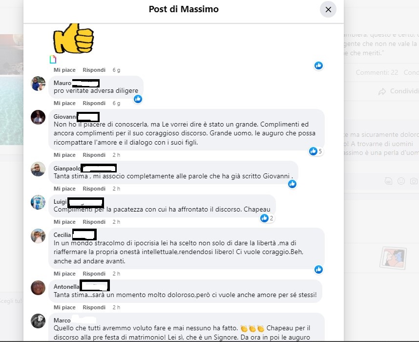This screenshot has width=419, height=342.
Task: Click the 2 h timestamp on Giovanni's comment
Action: [116, 155]
